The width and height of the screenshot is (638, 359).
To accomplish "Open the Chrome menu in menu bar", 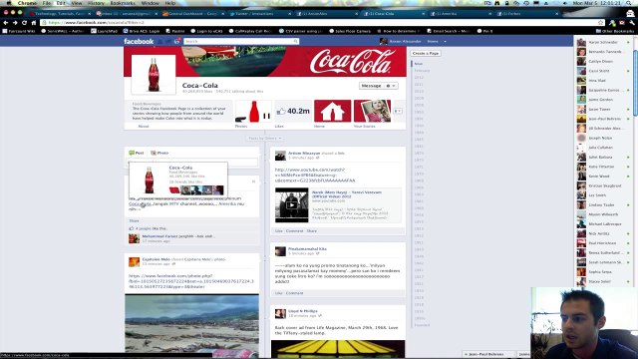I will [27, 3].
